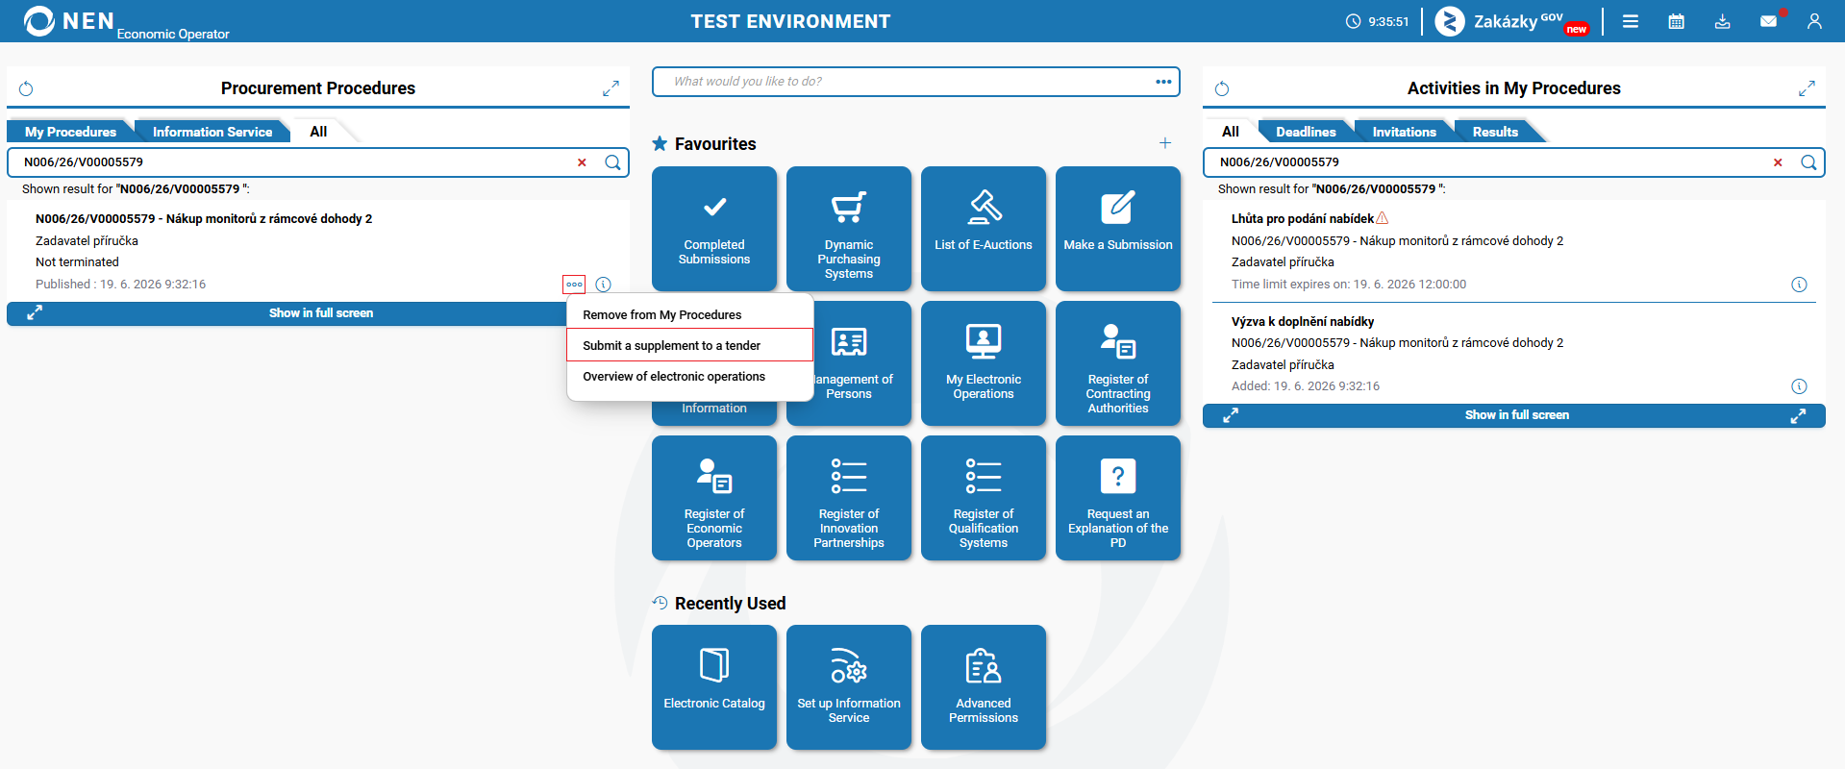Click the download icon in header
The image size is (1845, 769).
[1723, 21]
